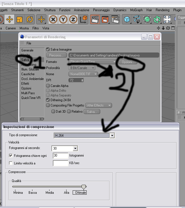Render the active view clapperboard icon
The height and width of the screenshot is (208, 185).
(x=95, y=19)
